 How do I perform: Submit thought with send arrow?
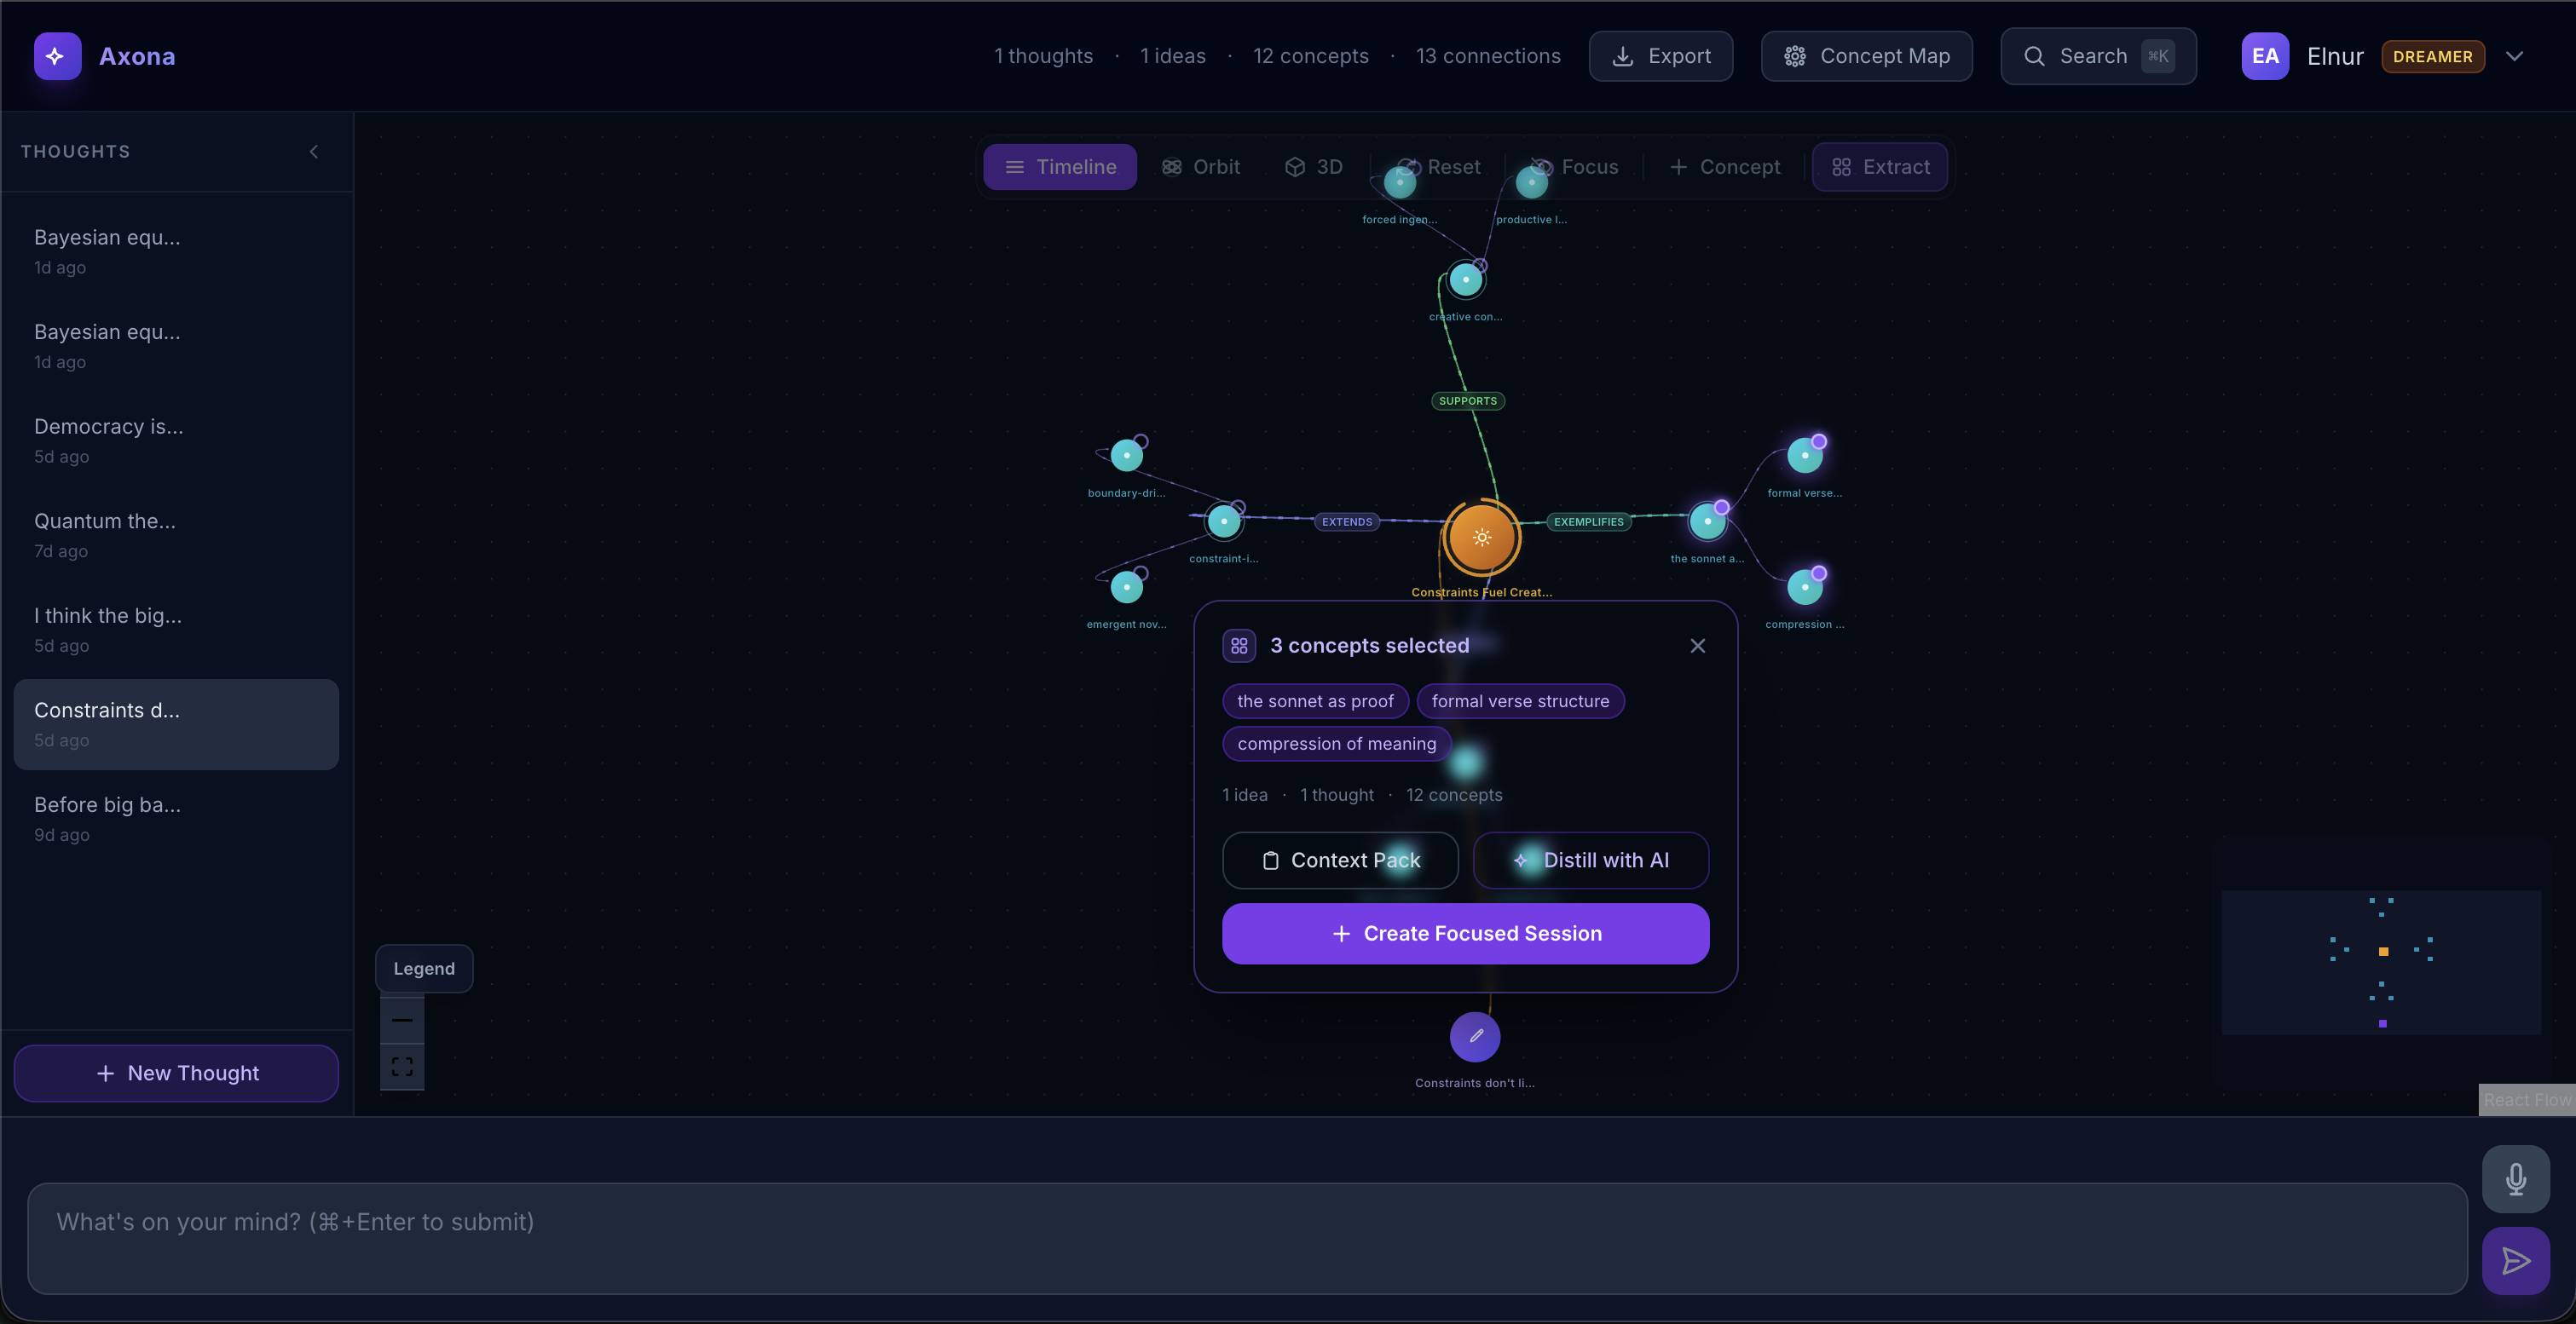2516,1261
